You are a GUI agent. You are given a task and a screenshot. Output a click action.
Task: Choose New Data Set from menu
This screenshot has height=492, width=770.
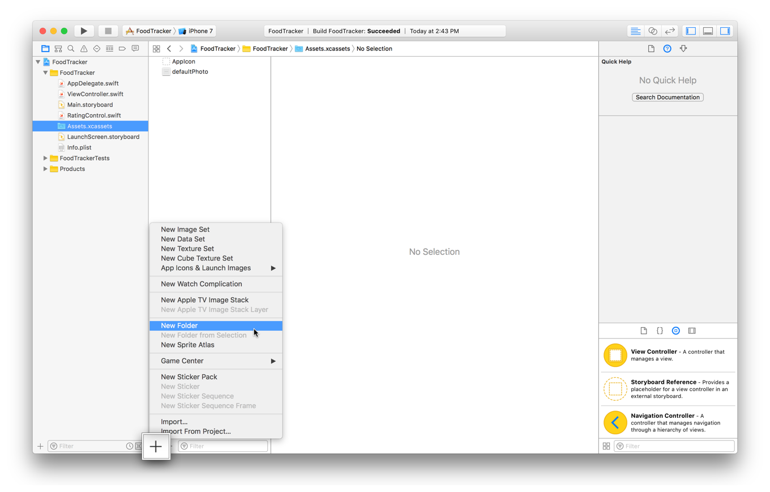click(x=216, y=239)
